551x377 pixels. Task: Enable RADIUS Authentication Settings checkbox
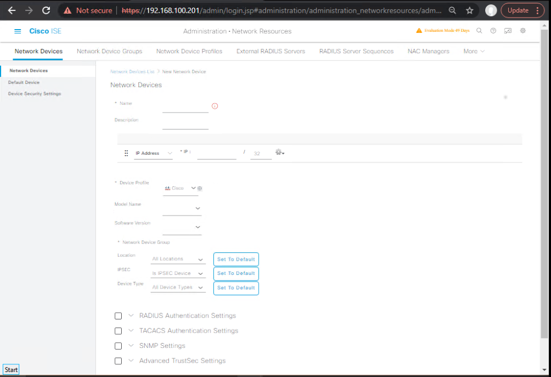pyautogui.click(x=118, y=316)
